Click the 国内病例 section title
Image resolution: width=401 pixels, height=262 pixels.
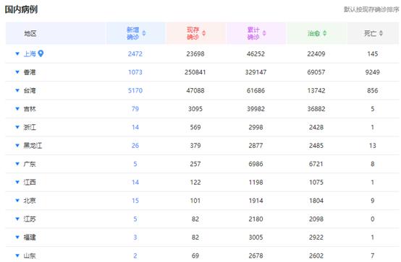coord(21,9)
